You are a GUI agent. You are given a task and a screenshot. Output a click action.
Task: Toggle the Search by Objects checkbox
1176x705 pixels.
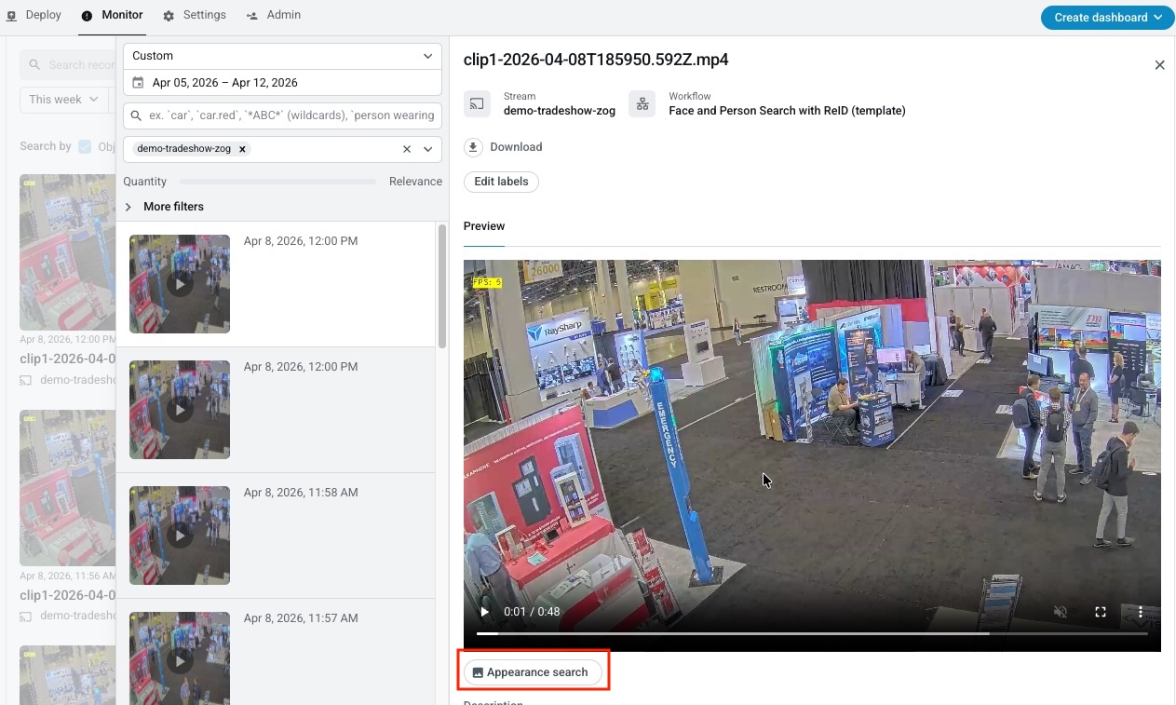[85, 146]
